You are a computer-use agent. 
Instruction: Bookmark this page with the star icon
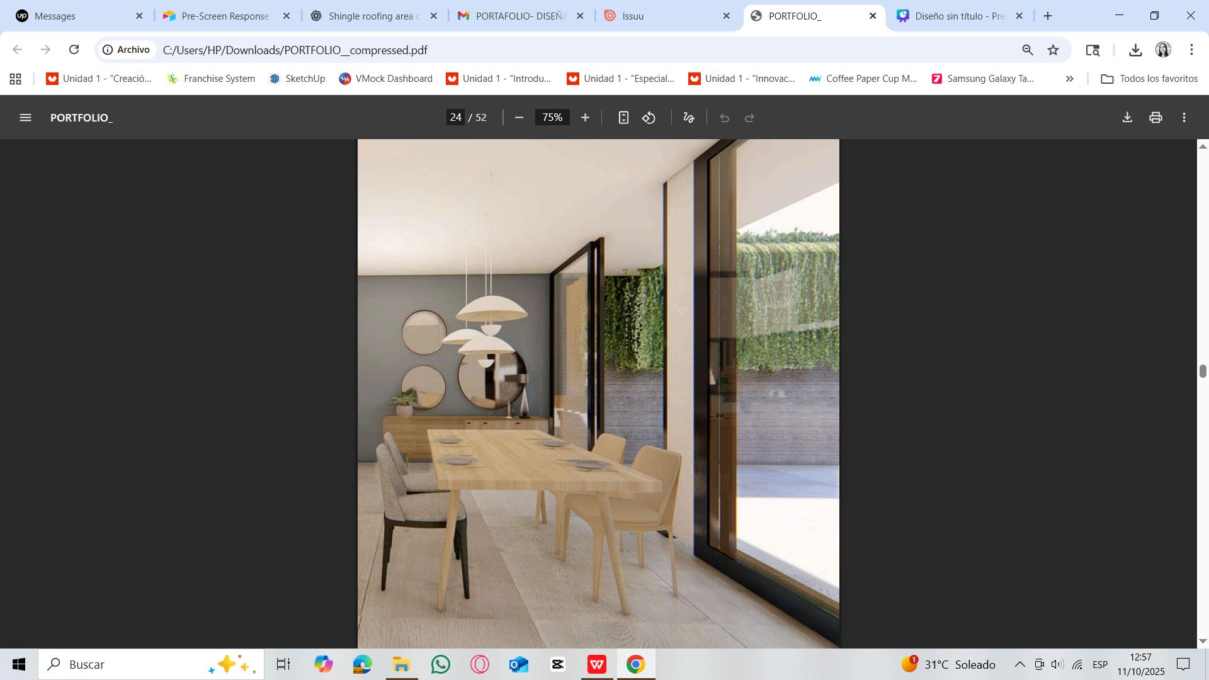[x=1053, y=50]
